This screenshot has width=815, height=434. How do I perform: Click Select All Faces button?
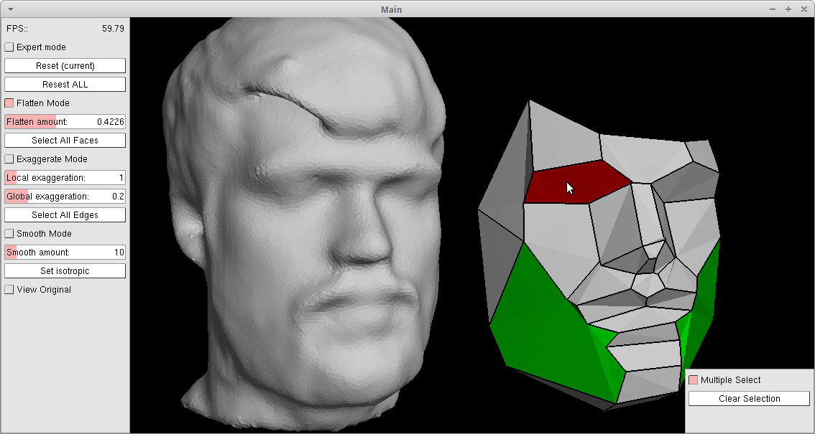[65, 141]
